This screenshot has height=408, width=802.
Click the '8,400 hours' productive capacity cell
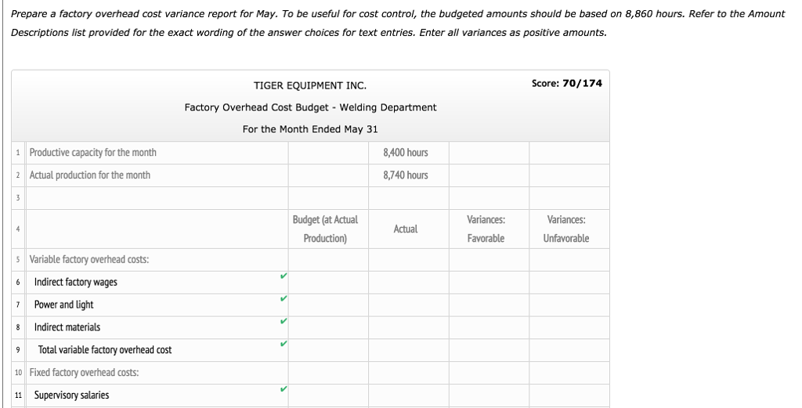pyautogui.click(x=409, y=153)
